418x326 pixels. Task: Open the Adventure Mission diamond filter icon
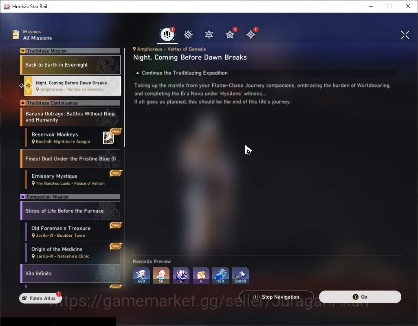(251, 35)
